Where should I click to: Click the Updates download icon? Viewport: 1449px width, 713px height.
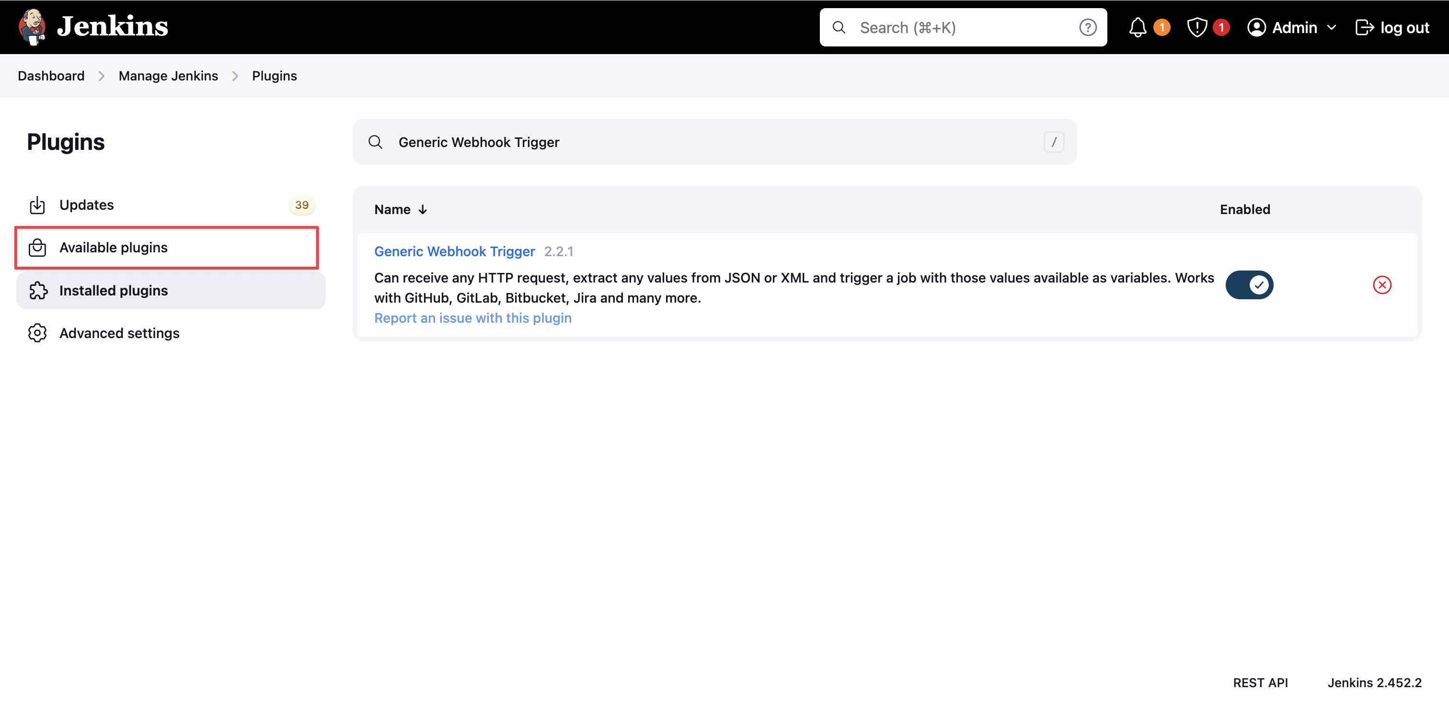[37, 205]
